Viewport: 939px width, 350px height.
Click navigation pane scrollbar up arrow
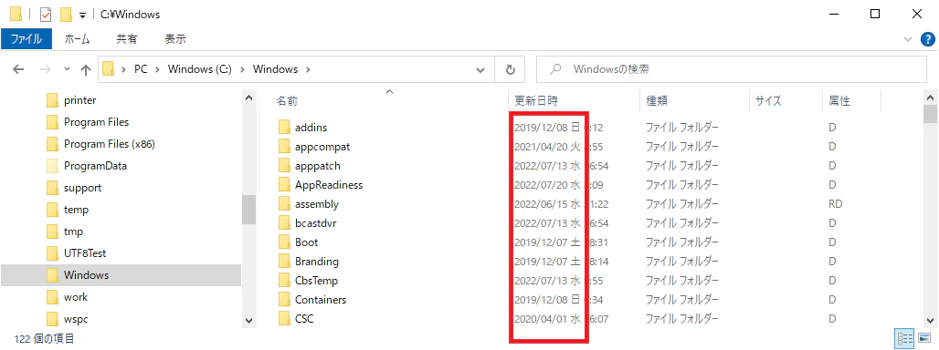click(x=248, y=97)
